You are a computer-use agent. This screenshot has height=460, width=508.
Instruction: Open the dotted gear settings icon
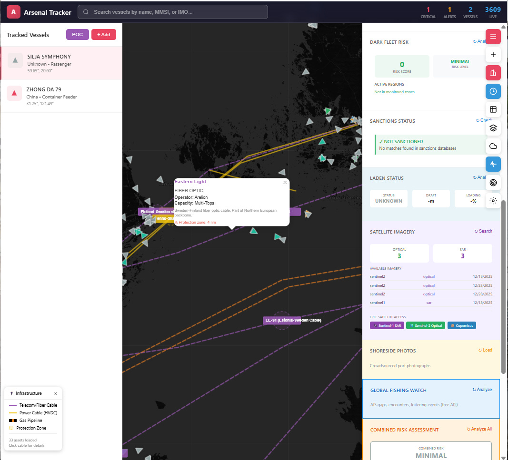click(493, 201)
